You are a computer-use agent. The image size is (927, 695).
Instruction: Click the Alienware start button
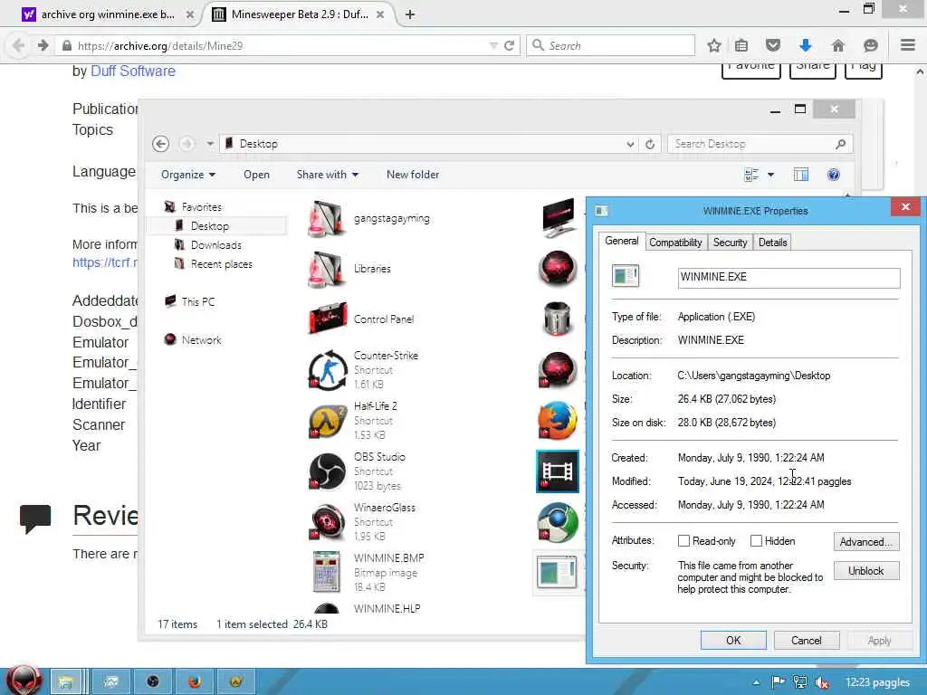click(x=24, y=681)
